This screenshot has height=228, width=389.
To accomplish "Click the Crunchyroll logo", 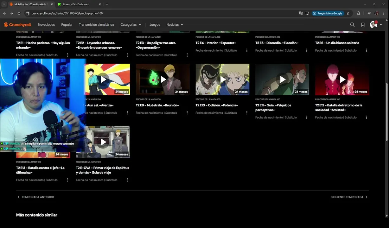I will (x=17, y=25).
